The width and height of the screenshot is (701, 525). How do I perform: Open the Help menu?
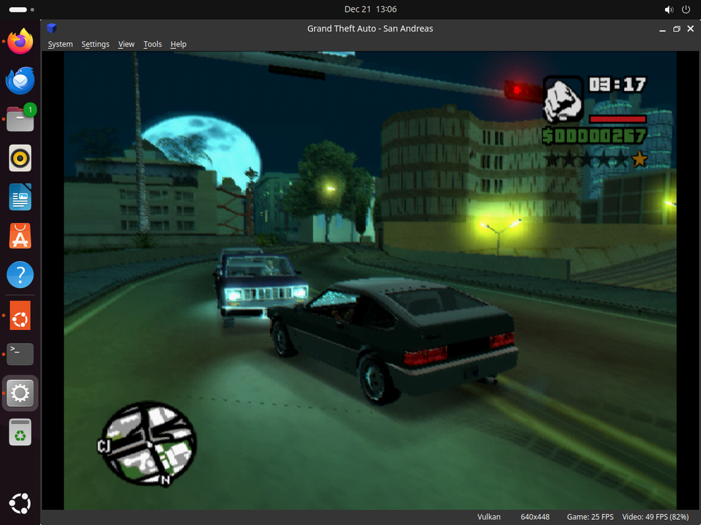click(x=179, y=44)
